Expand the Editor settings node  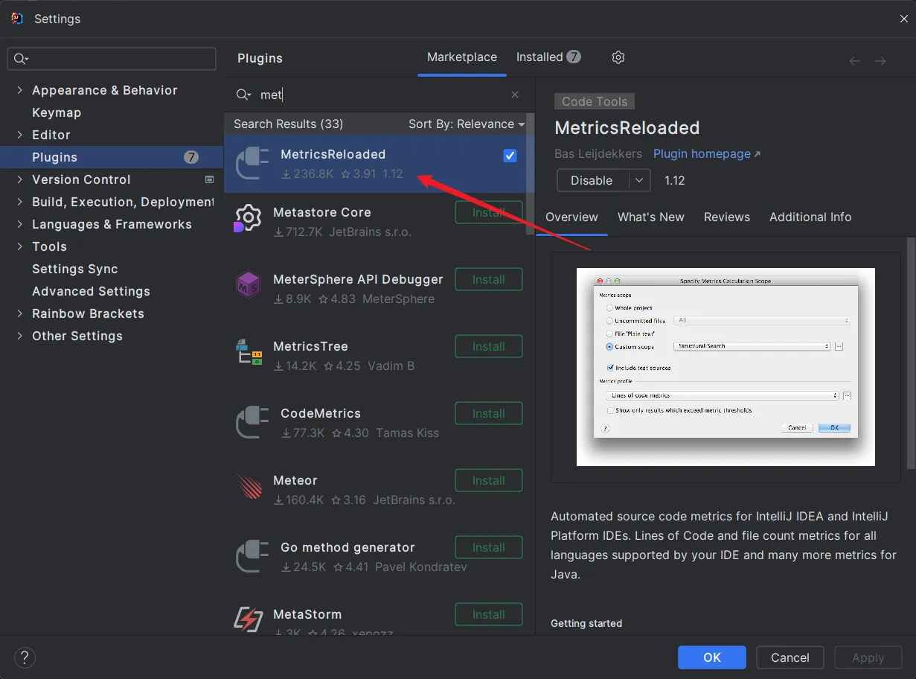tap(19, 135)
